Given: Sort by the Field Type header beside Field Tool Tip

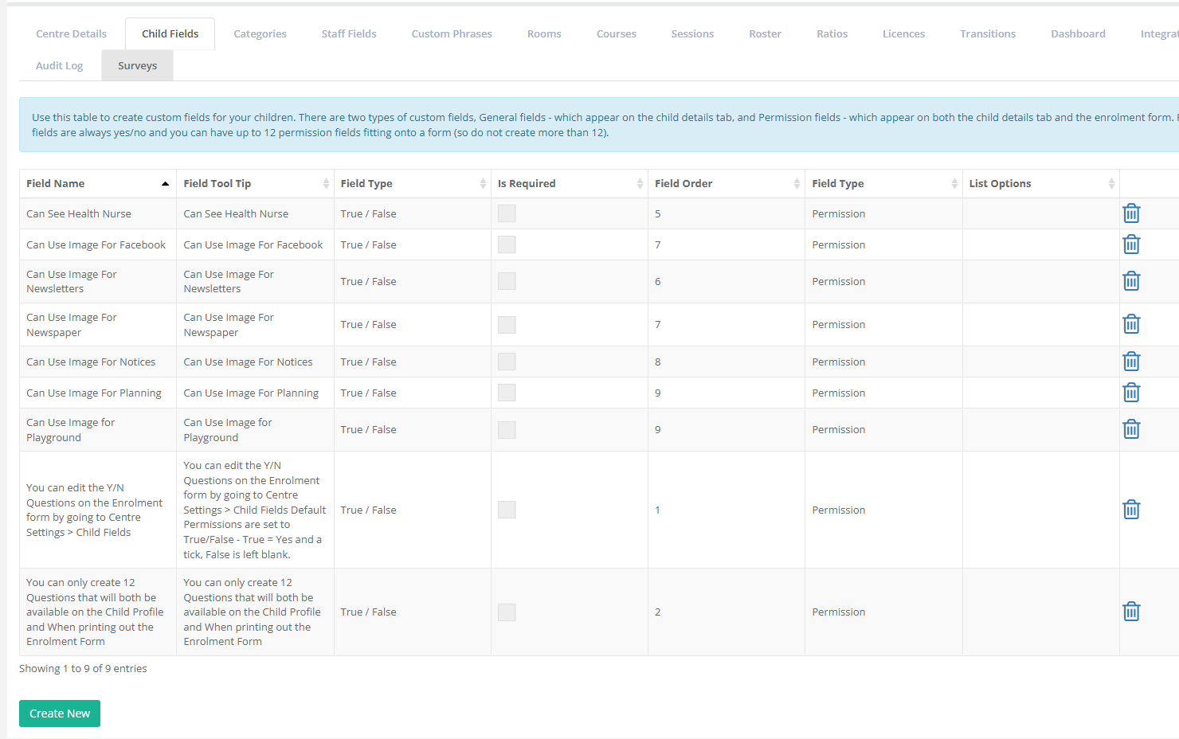Looking at the screenshot, I should click(x=413, y=183).
